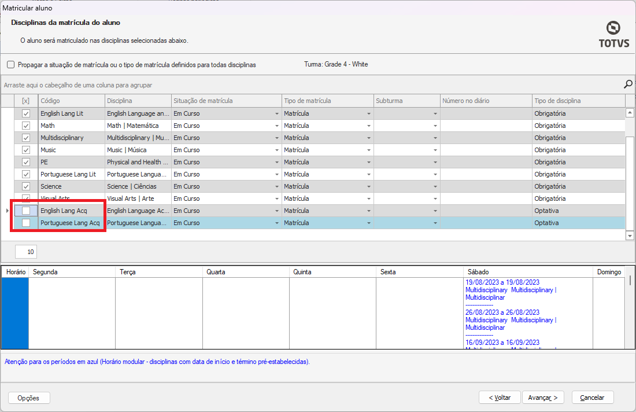Click the 19/08/2023 a 19/08/2023 schedule entry
Viewport: 636px width, 412px height.
pyautogui.click(x=502, y=282)
